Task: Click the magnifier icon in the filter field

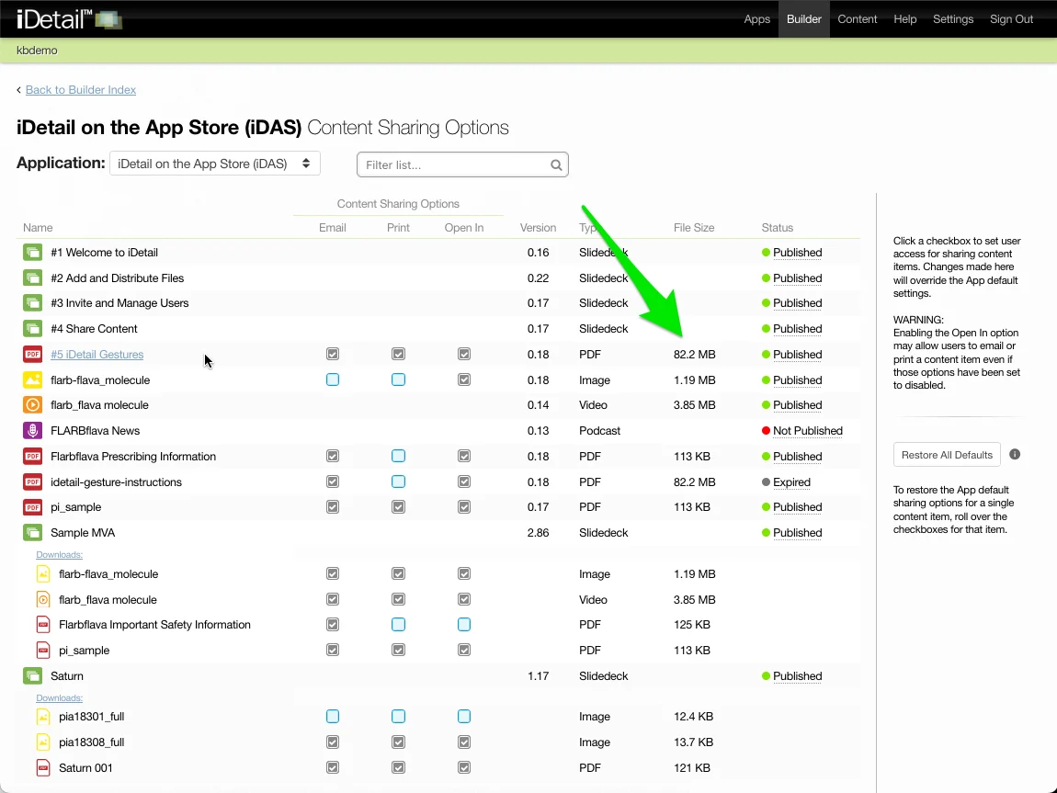Action: coord(556,165)
